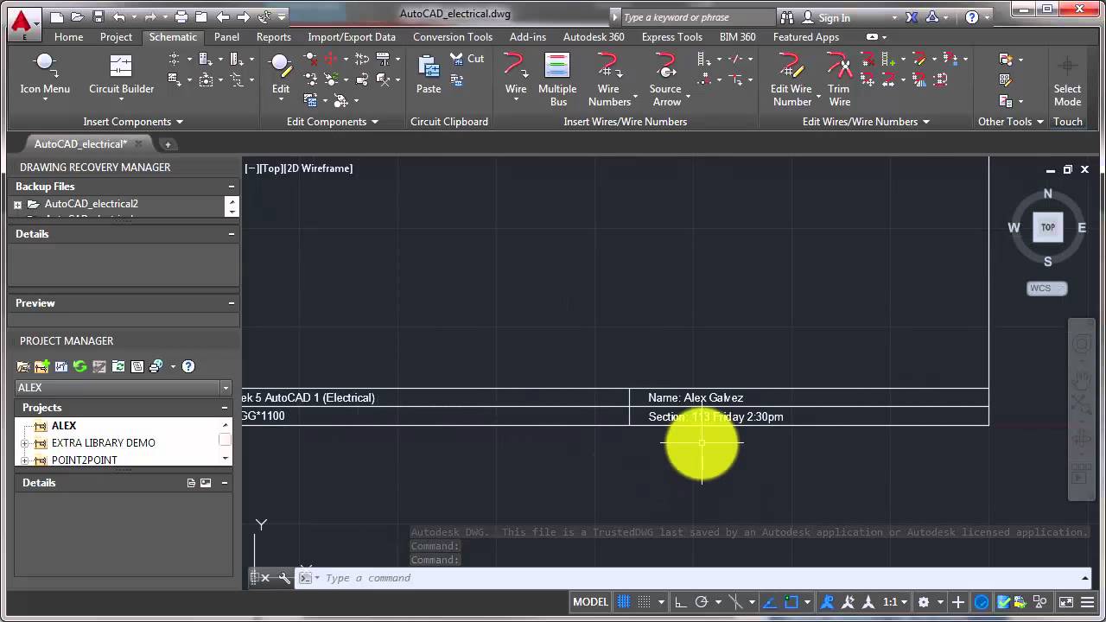Toggle hardware acceleration blue circle icon

[982, 602]
